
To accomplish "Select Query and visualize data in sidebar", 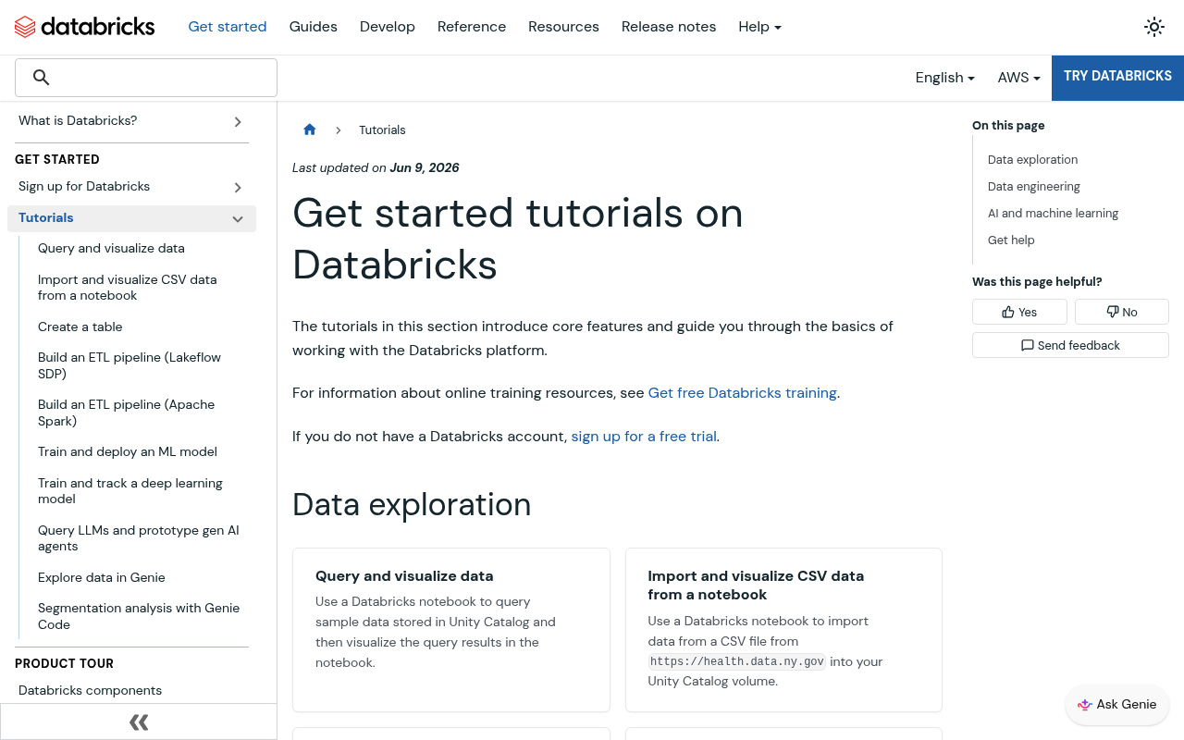I will pos(111,249).
